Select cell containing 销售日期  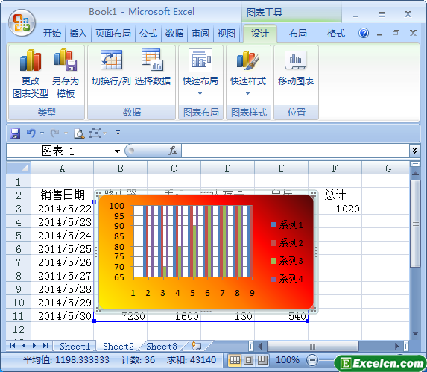pyautogui.click(x=62, y=195)
